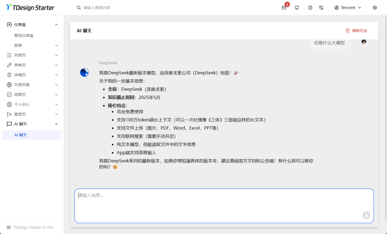Select the 表单页 menu label
This screenshot has width=387, height=234.
(20, 65)
